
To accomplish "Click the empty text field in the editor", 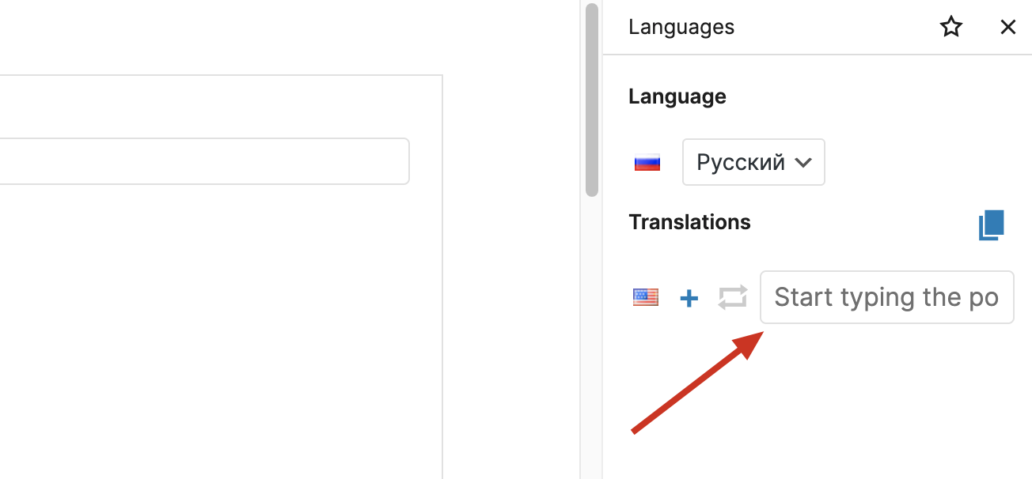I will (x=204, y=160).
